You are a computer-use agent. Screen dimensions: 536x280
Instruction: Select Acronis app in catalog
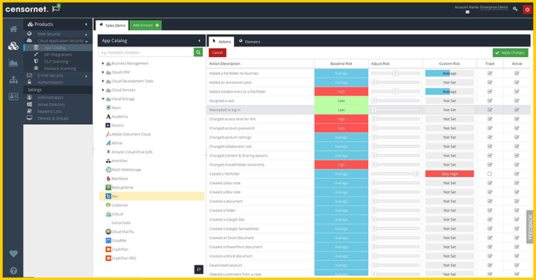pyautogui.click(x=115, y=125)
